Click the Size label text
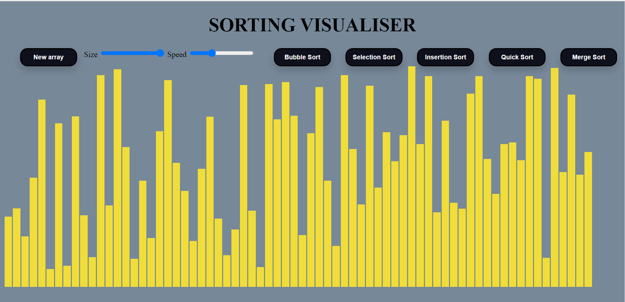The height and width of the screenshot is (302, 625). coord(91,54)
